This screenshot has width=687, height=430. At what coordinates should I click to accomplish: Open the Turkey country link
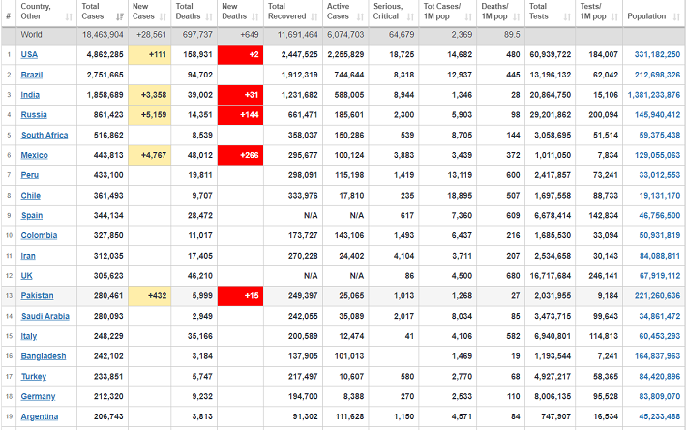[x=33, y=377]
